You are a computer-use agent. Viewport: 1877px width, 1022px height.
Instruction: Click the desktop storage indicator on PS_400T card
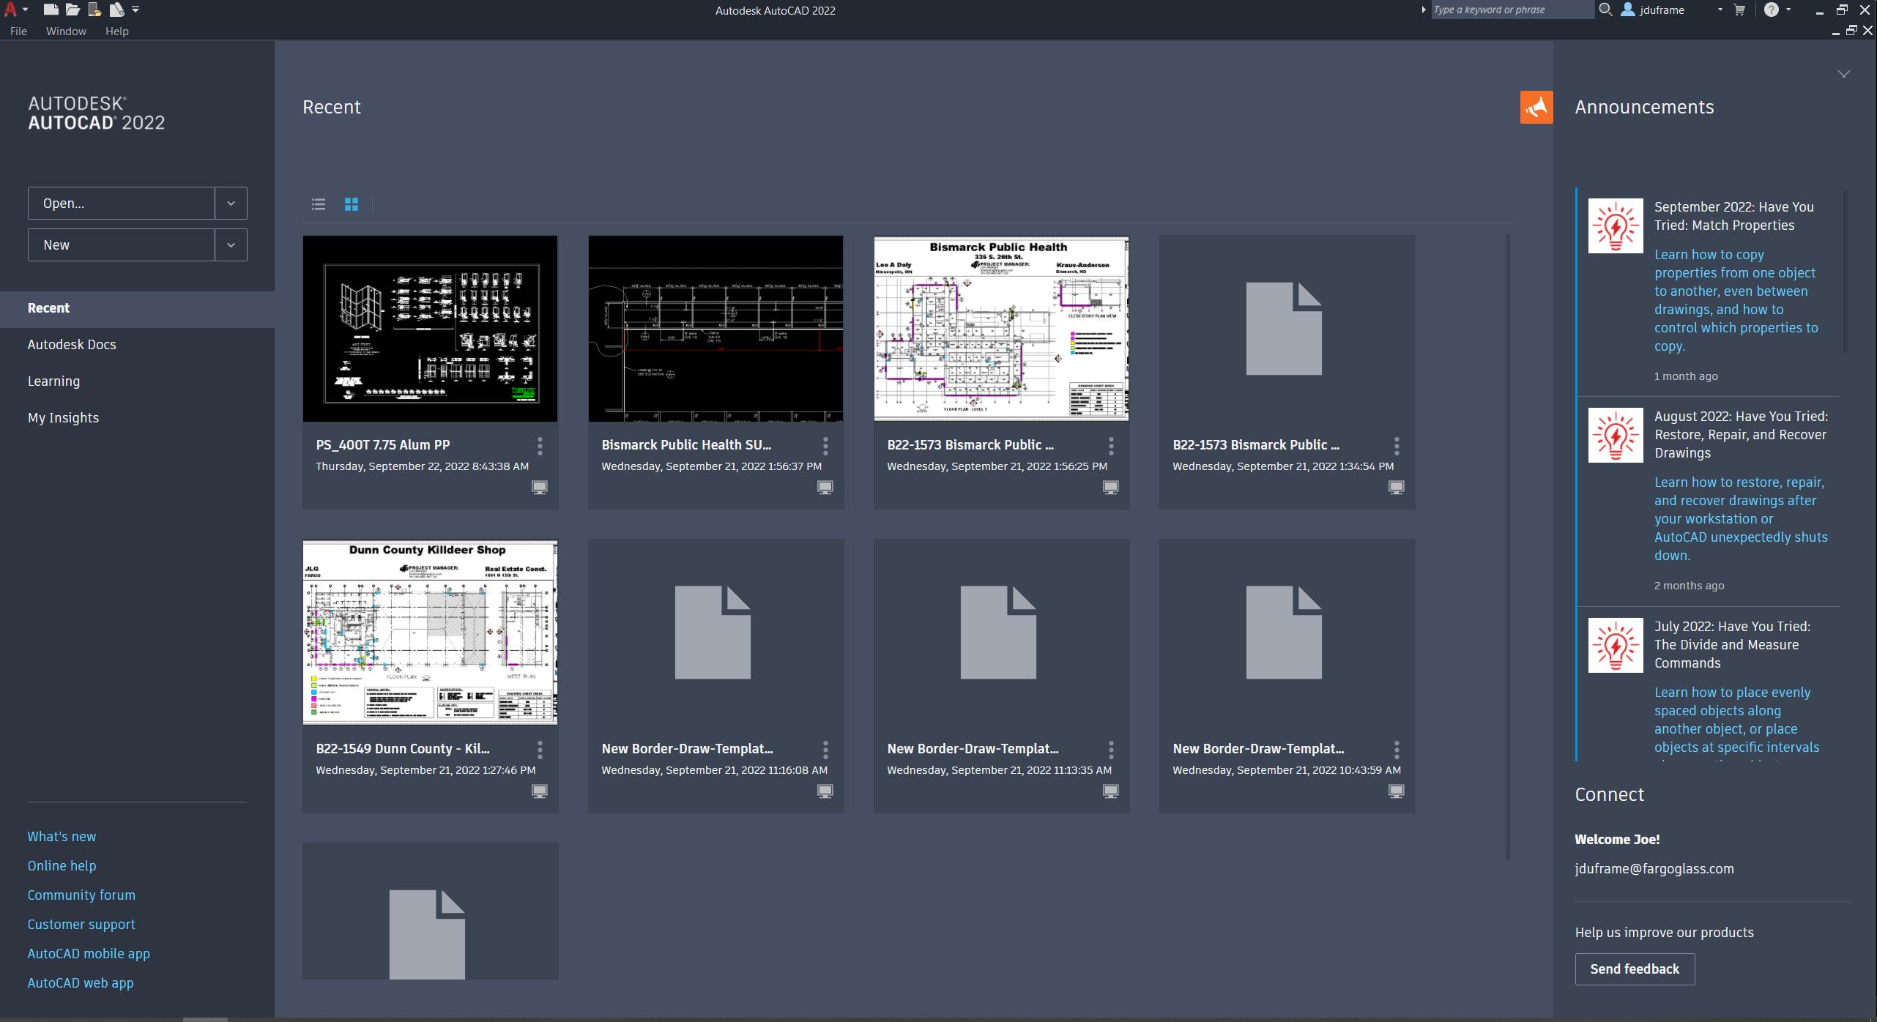tap(540, 487)
